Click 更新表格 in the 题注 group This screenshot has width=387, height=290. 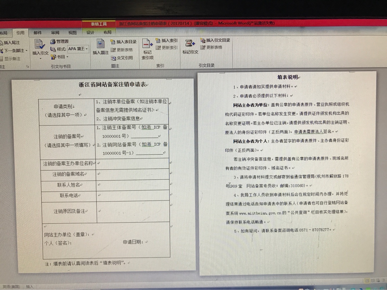[x=122, y=50]
